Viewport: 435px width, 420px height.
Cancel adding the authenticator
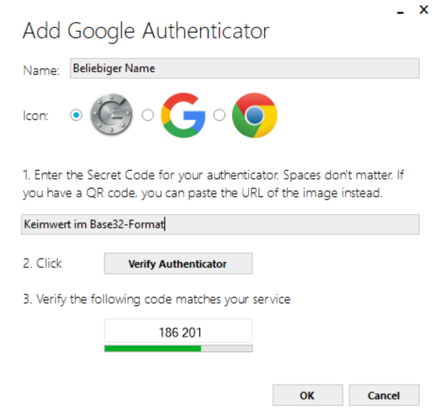pos(384,396)
